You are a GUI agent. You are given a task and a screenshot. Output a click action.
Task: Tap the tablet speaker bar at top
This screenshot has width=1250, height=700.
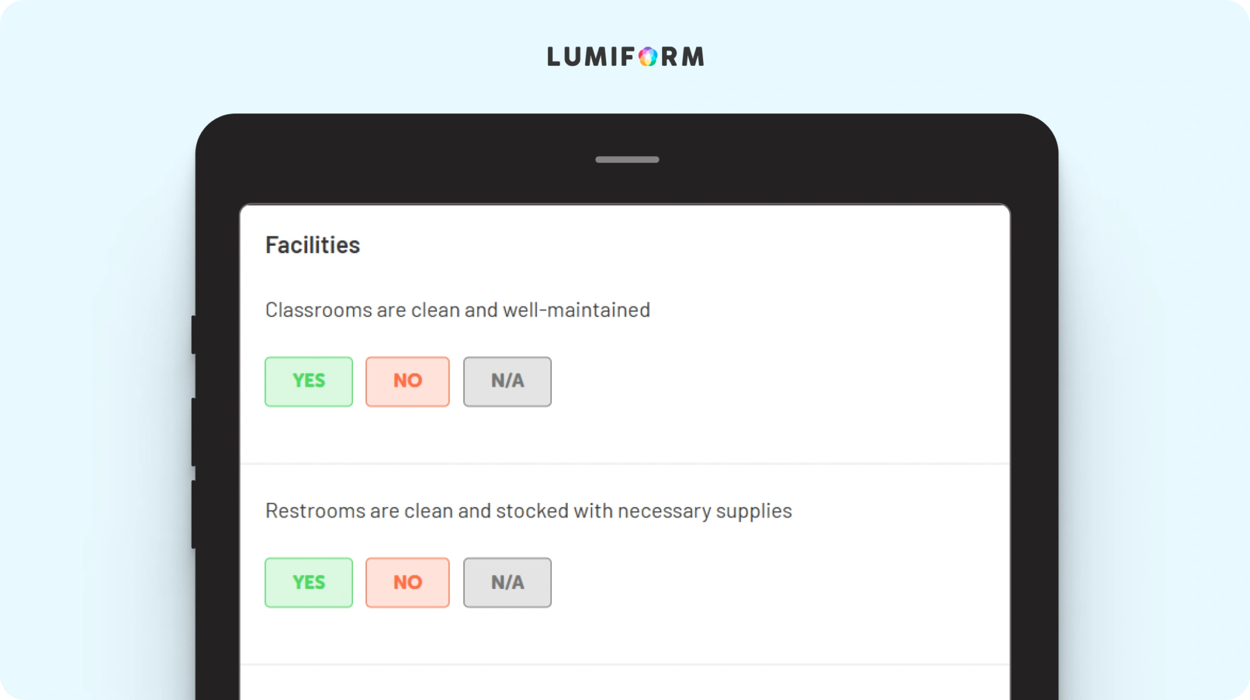pos(627,160)
